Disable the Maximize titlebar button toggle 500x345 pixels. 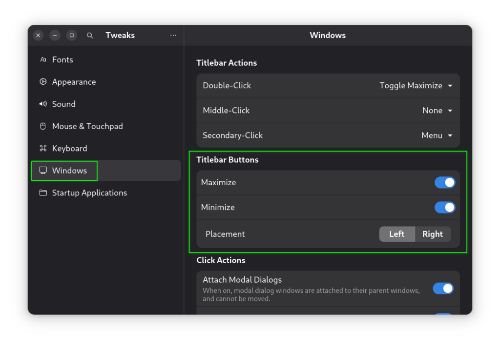tap(444, 182)
